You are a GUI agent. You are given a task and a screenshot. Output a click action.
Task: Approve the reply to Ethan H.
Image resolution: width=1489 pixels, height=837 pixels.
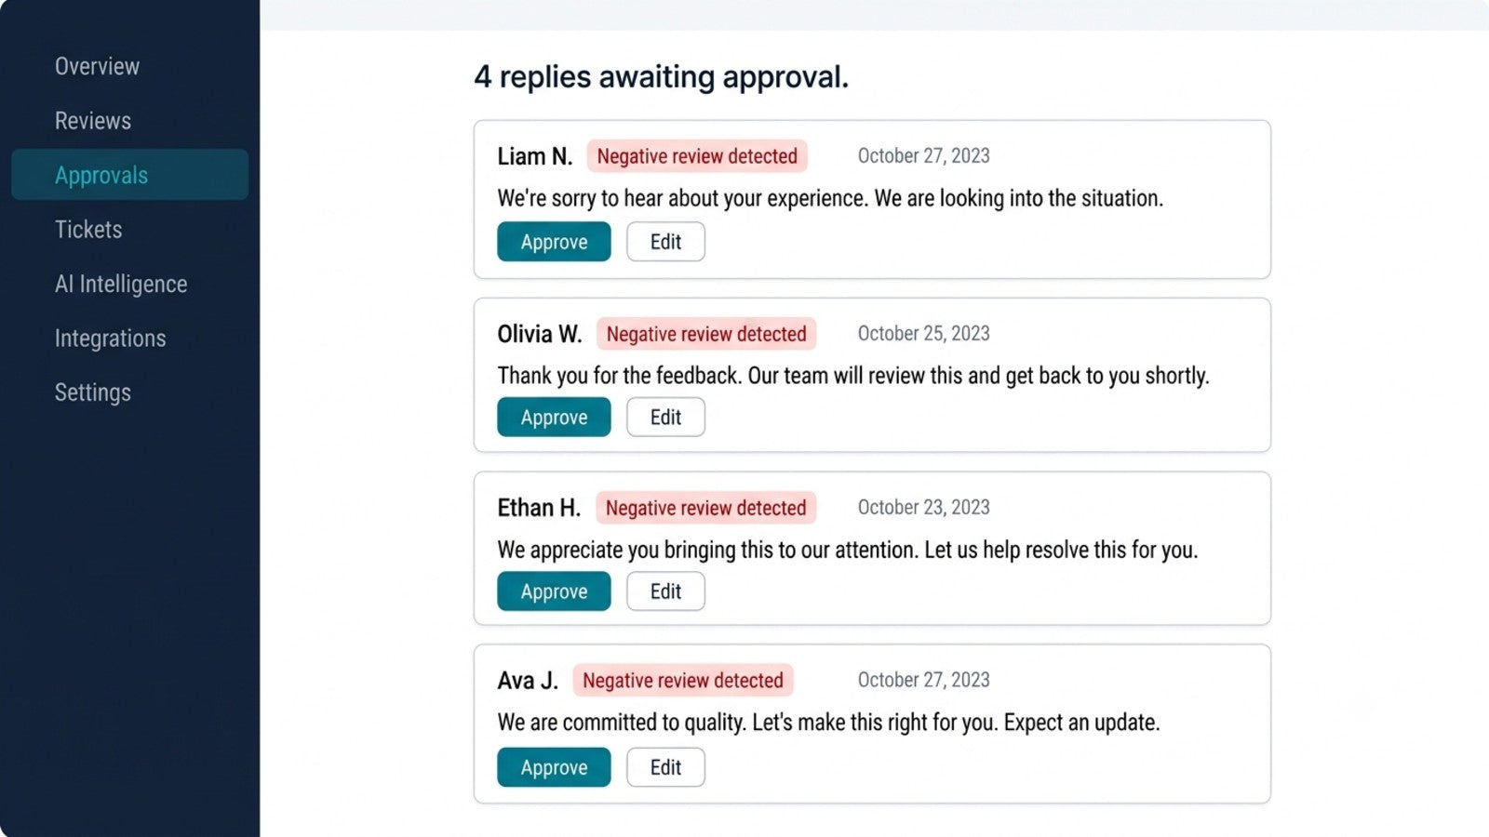pos(554,591)
